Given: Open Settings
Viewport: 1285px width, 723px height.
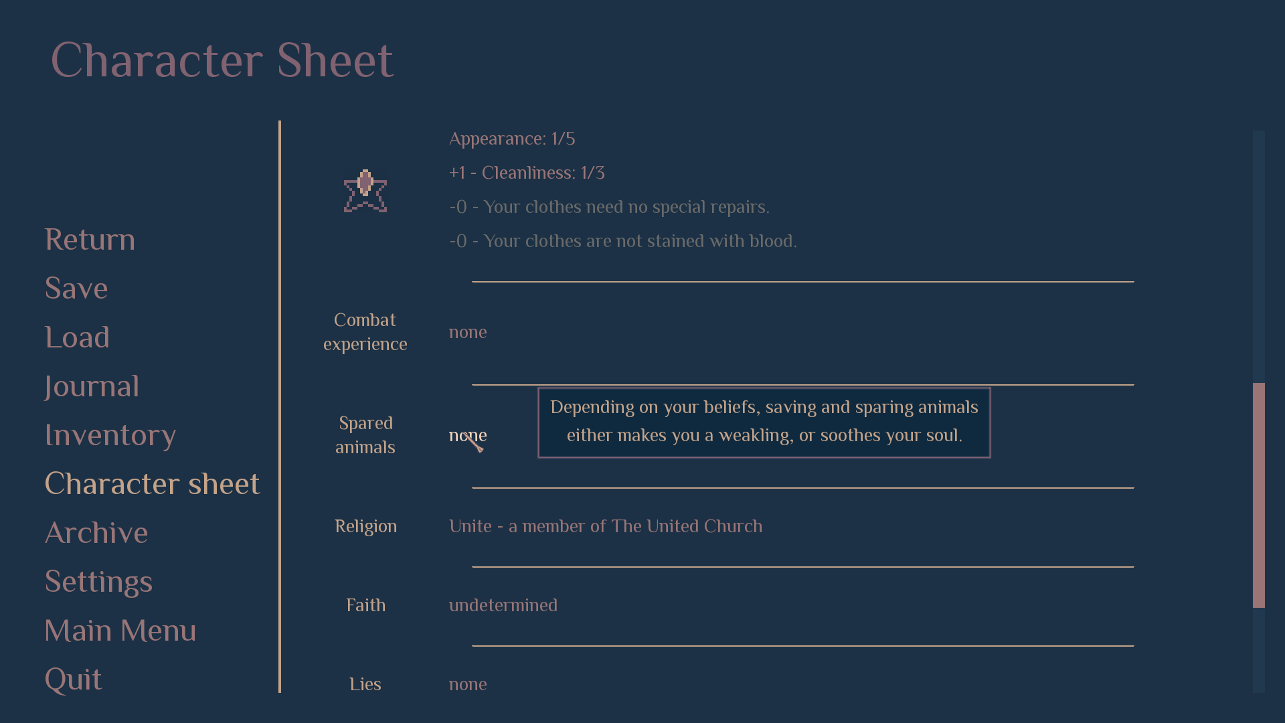Looking at the screenshot, I should point(98,582).
